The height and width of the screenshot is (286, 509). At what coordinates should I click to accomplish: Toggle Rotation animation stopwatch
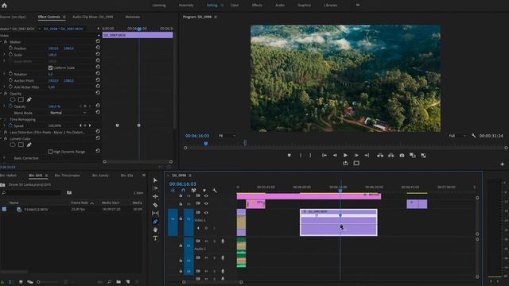pos(10,74)
